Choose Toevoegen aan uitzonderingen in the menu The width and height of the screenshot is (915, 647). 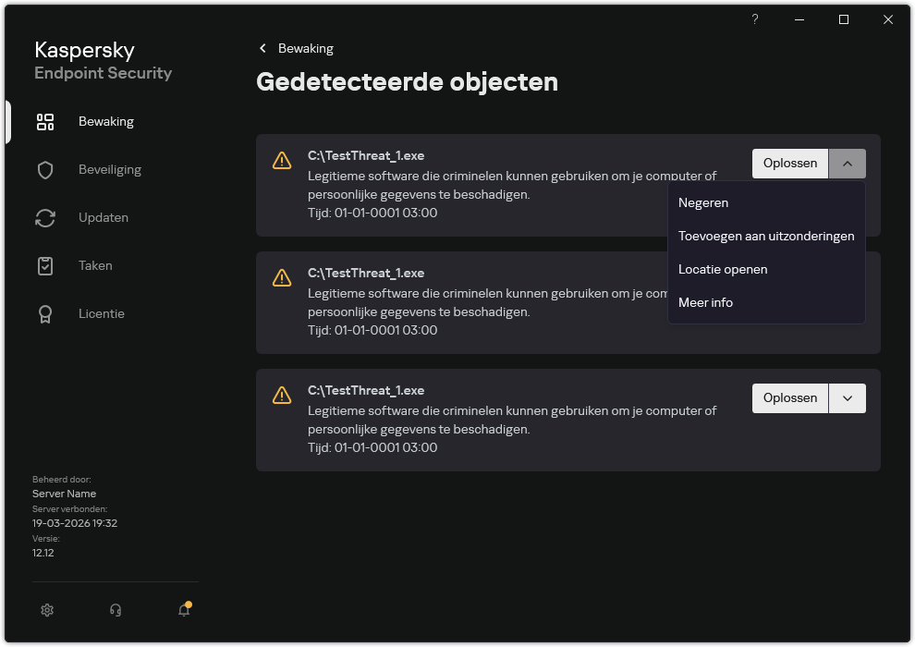(767, 236)
